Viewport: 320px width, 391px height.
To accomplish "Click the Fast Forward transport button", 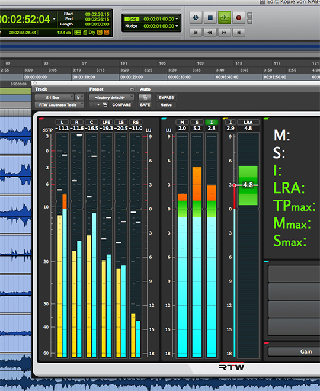I will click(224, 33).
